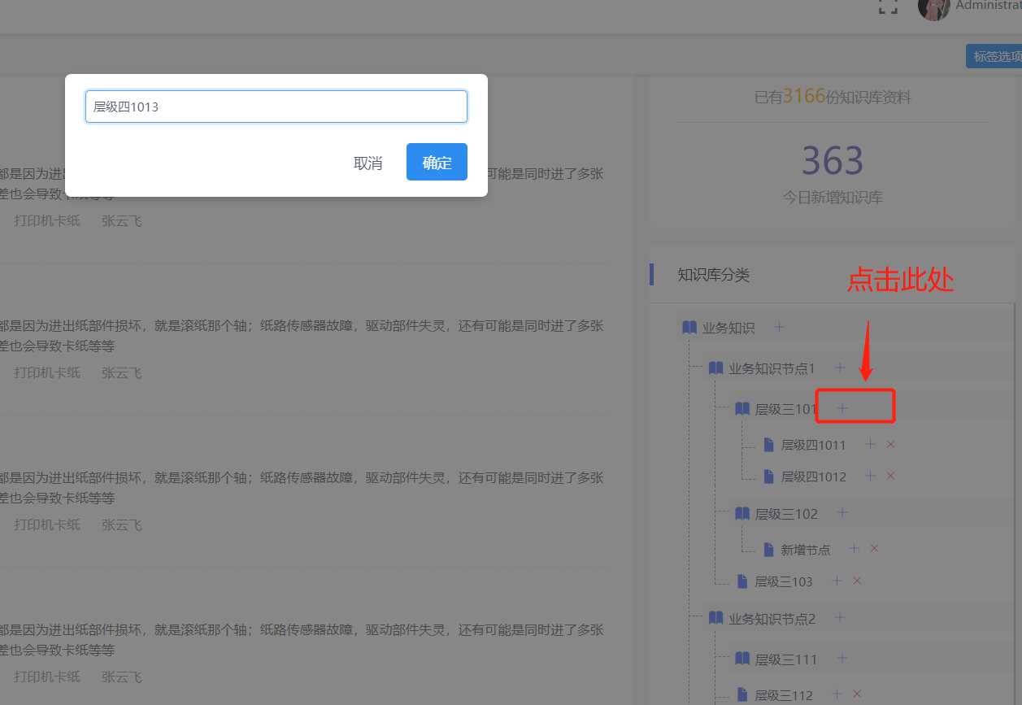1022x705 pixels.
Task: Click the × delete icon next to 层级四1011
Action: click(x=890, y=444)
